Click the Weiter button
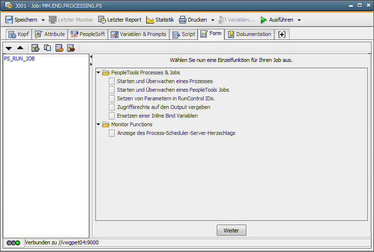Image resolution: width=374 pixels, height=252 pixels. [232, 230]
